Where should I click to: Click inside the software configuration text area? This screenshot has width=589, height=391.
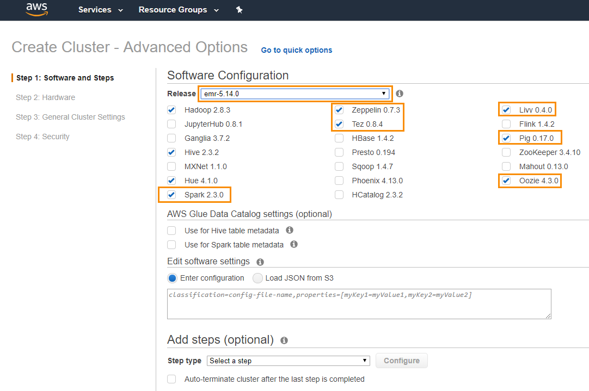click(x=359, y=304)
